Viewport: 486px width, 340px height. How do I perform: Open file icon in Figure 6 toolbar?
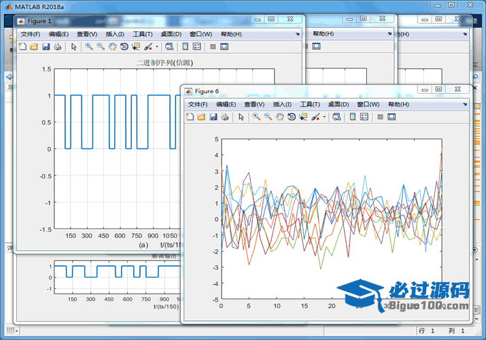[x=201, y=117]
